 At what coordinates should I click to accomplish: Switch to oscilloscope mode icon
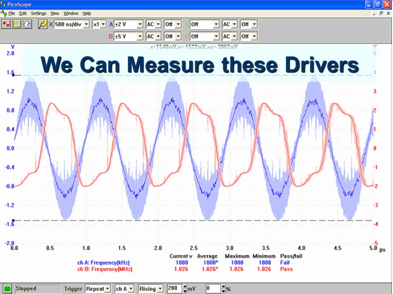[x=7, y=24]
